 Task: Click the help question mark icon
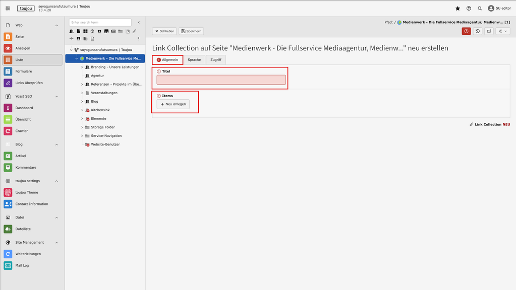[469, 9]
